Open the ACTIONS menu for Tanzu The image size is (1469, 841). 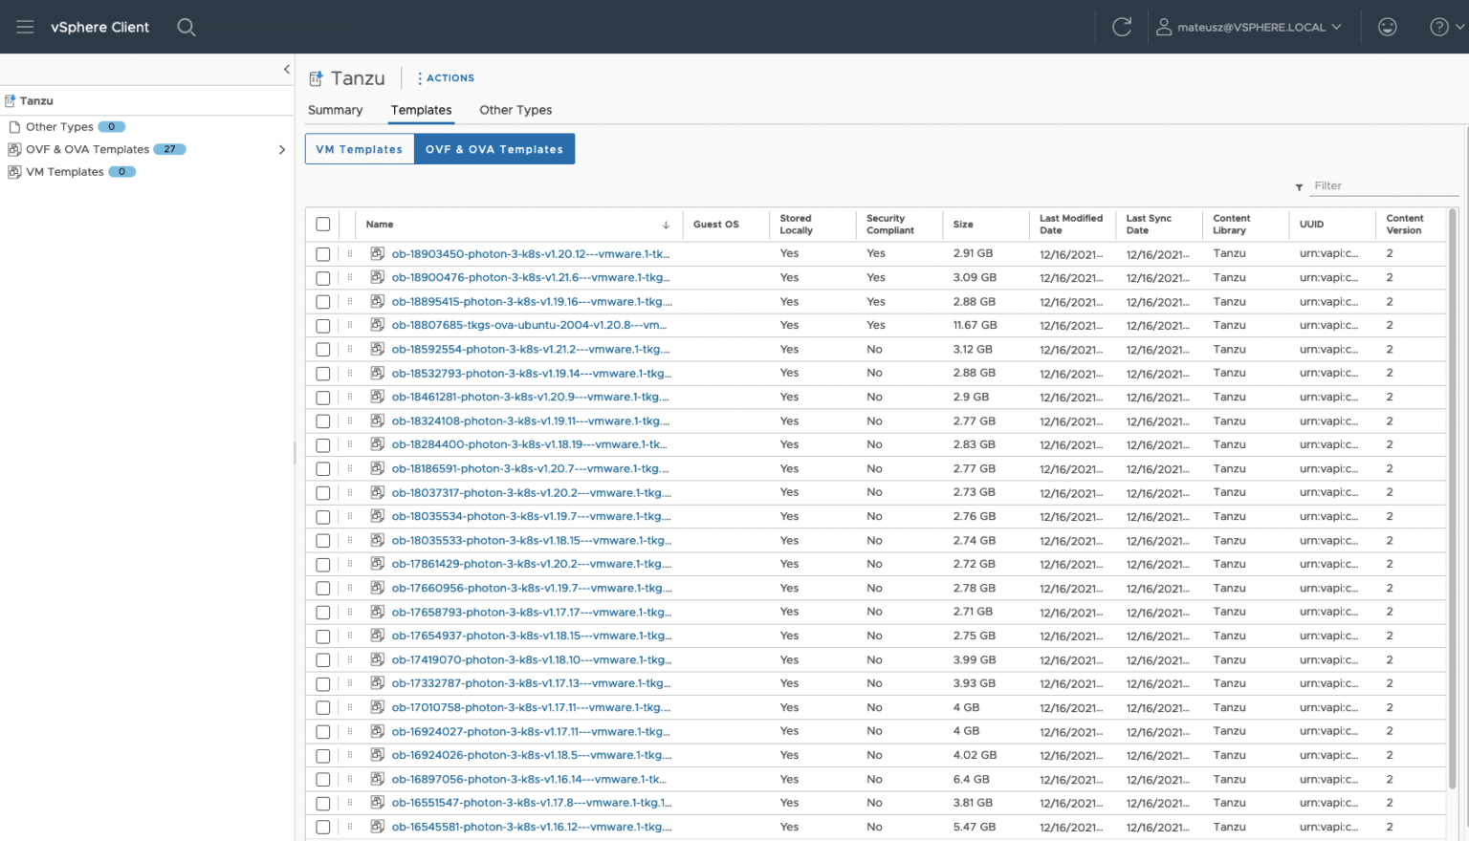446,77
